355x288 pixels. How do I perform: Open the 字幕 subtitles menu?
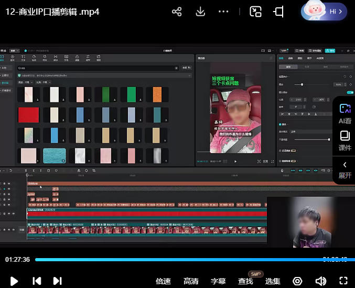[218, 281]
